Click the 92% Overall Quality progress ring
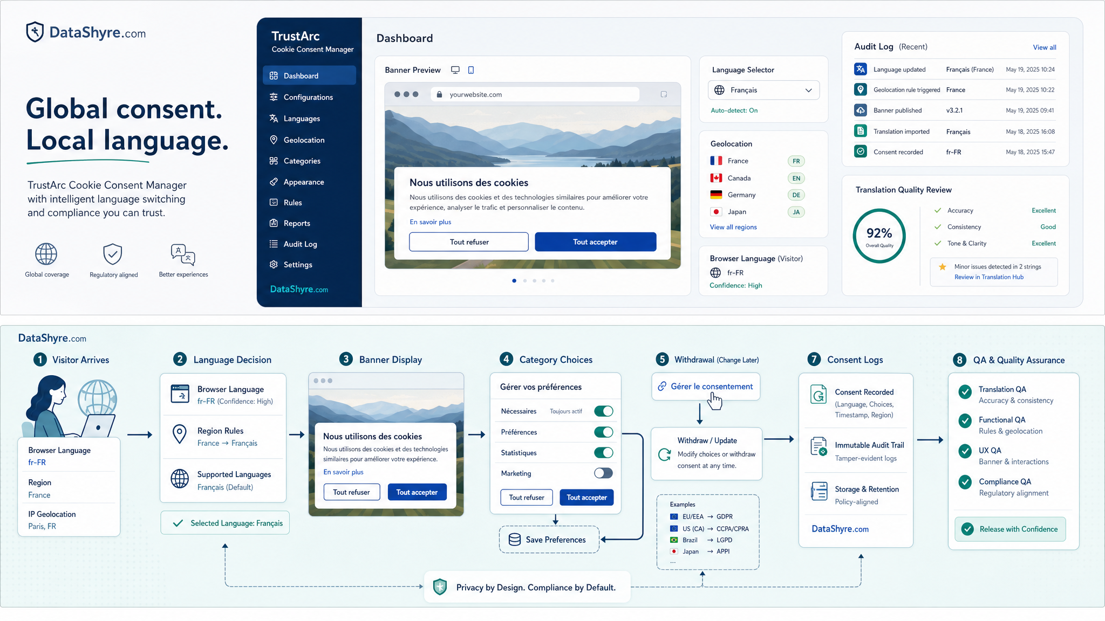Screen dimensions: 1105x621 (x=879, y=236)
